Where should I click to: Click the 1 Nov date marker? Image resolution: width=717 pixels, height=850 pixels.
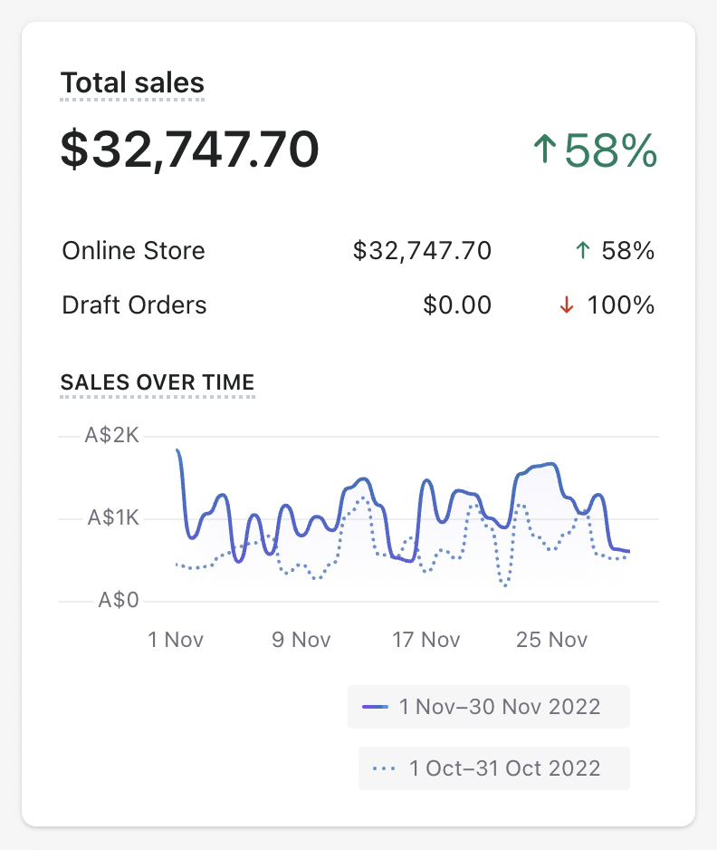tap(176, 640)
